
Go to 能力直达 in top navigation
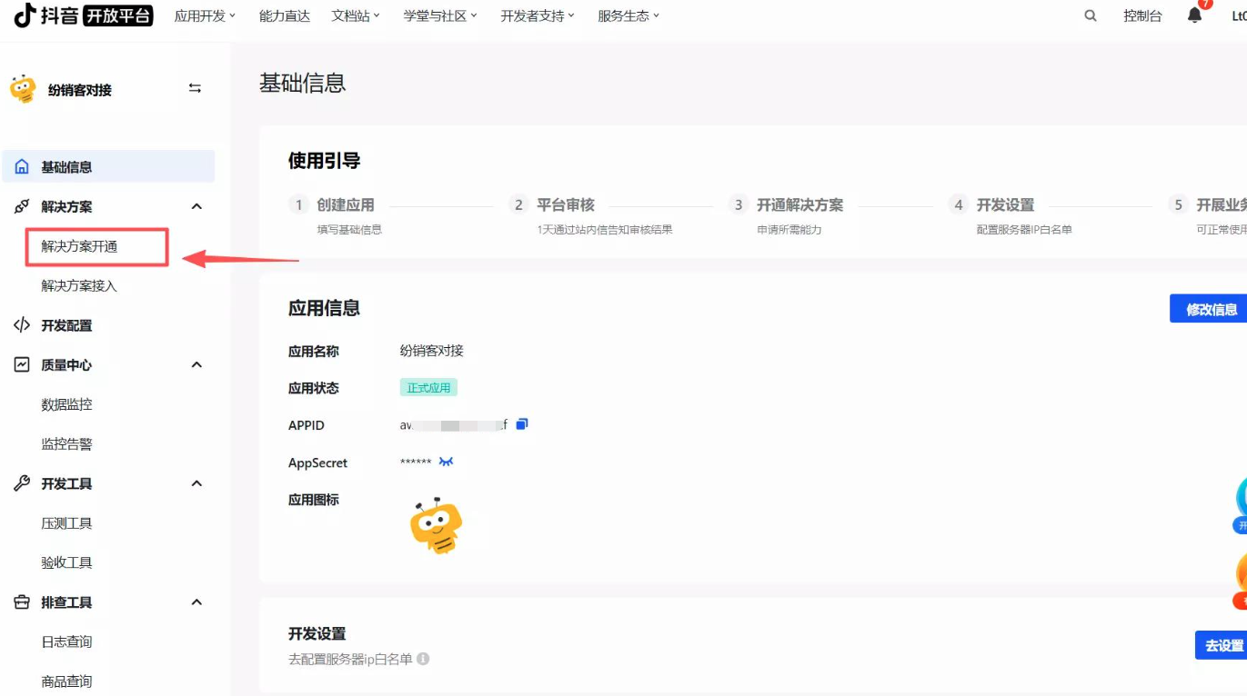point(284,15)
